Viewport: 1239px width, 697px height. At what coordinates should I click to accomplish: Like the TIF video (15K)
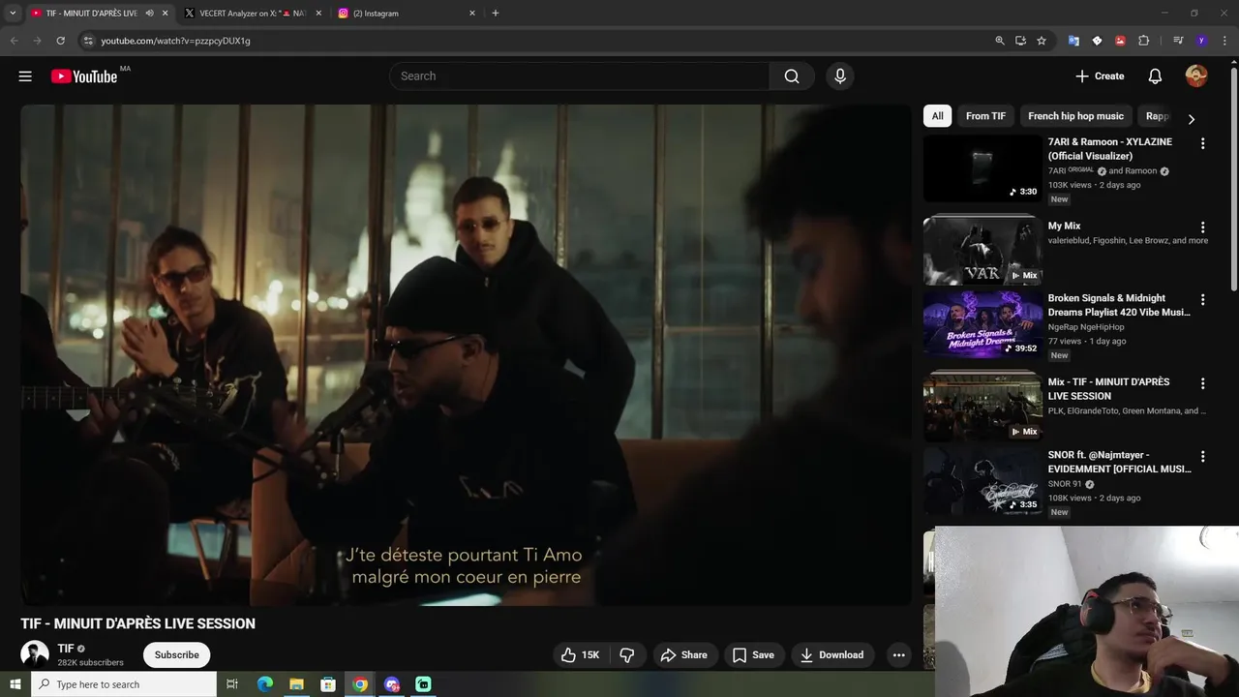pos(579,655)
